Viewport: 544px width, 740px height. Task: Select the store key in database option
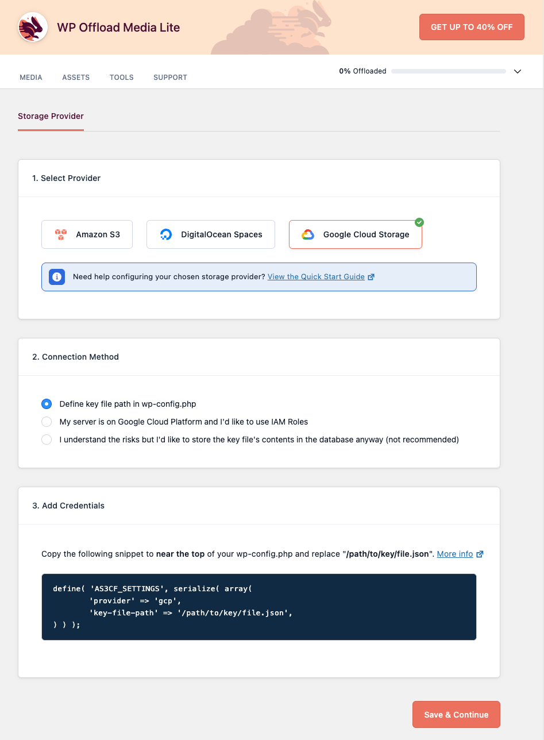46,440
